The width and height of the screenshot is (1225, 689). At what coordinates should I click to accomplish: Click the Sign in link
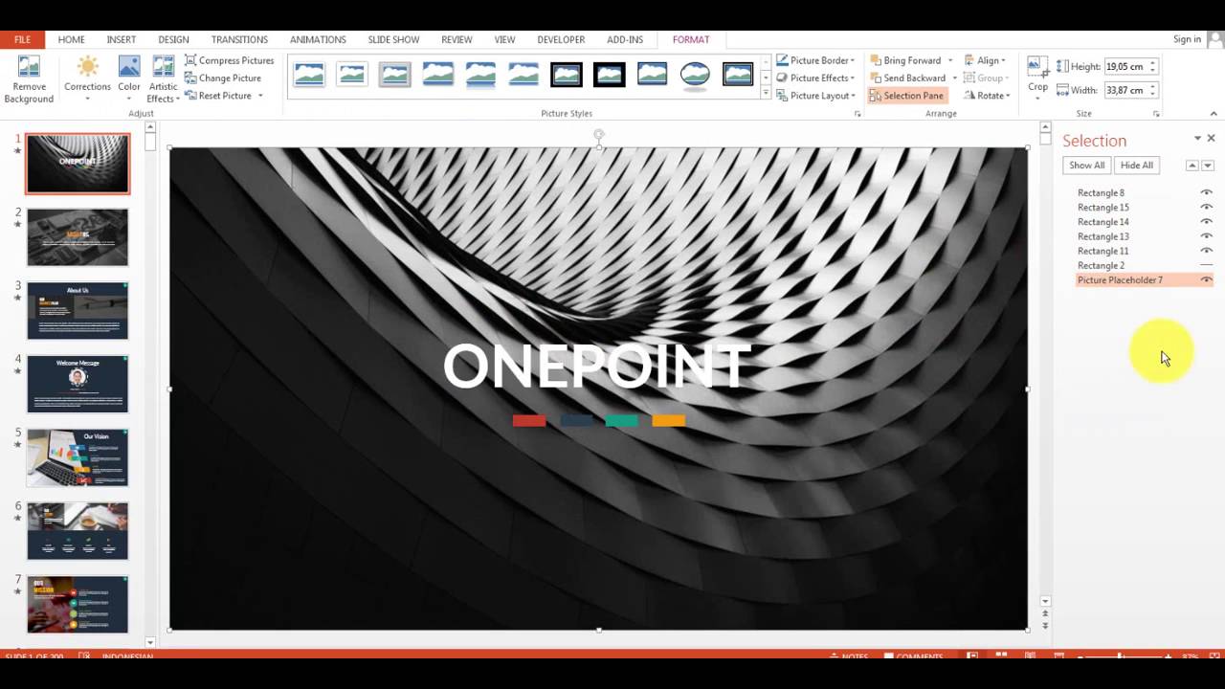(x=1187, y=39)
